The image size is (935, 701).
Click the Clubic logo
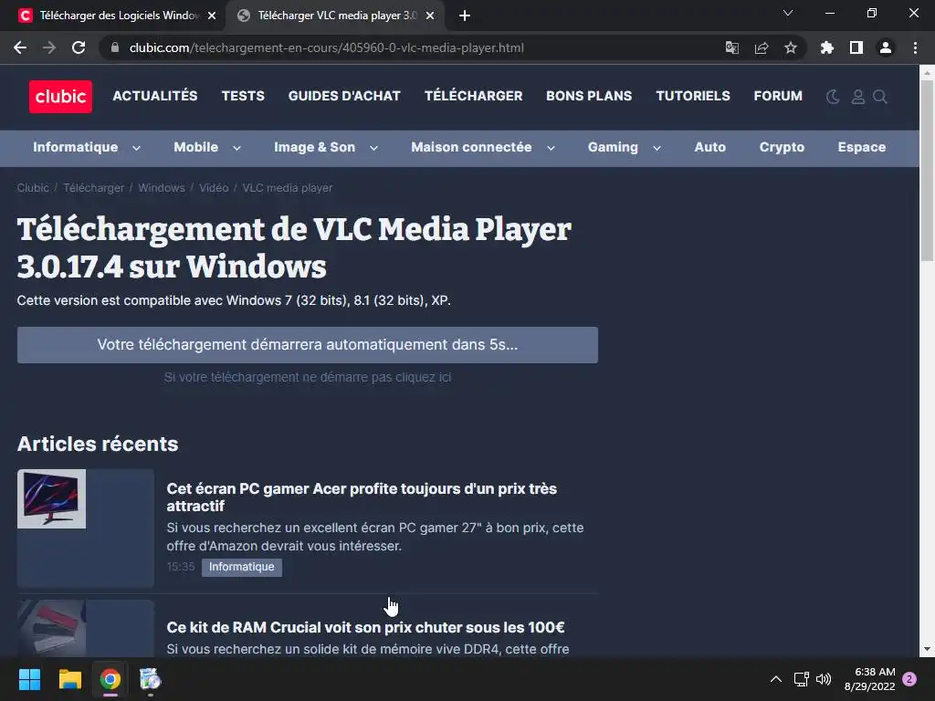point(60,97)
